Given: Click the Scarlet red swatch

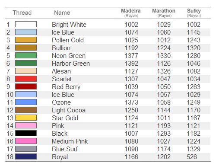Looking at the screenshot, I should pos(26,79).
